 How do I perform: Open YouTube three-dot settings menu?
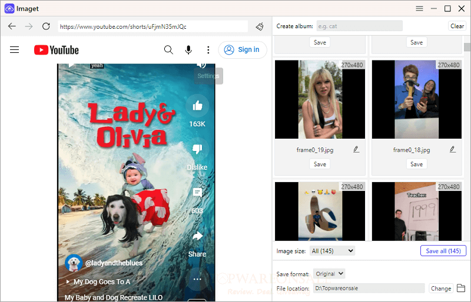208,50
